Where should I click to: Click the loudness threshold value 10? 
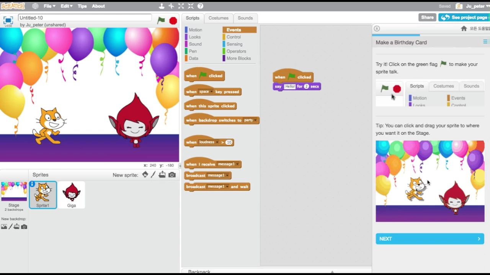pyautogui.click(x=229, y=142)
